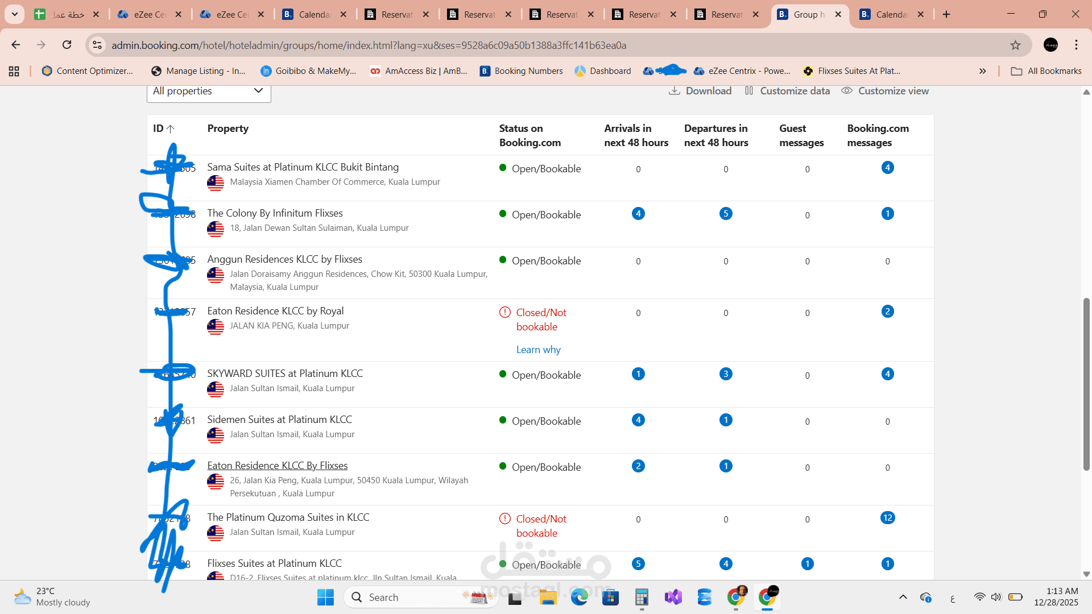Click the Download icon button

(x=675, y=91)
